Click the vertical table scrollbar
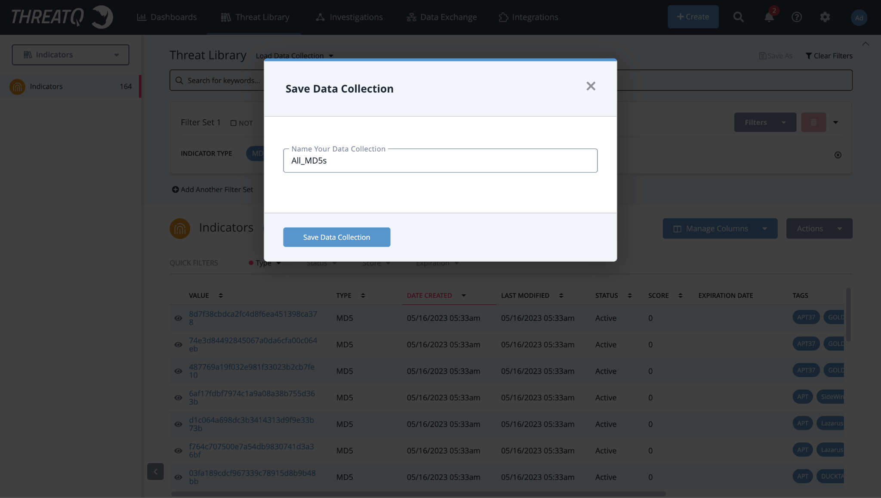Screen dimensions: 881x498 point(848,315)
